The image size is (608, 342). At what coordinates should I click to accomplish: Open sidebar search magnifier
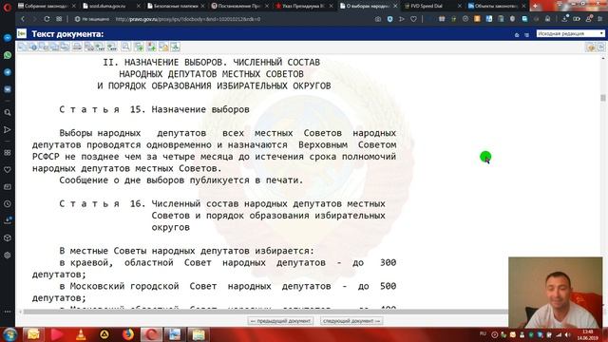coord(8,112)
